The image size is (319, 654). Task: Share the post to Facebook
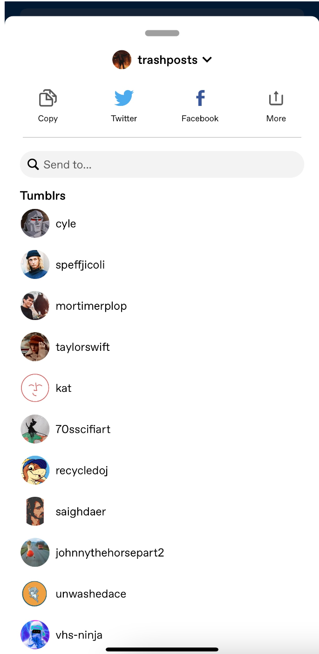pos(200,98)
